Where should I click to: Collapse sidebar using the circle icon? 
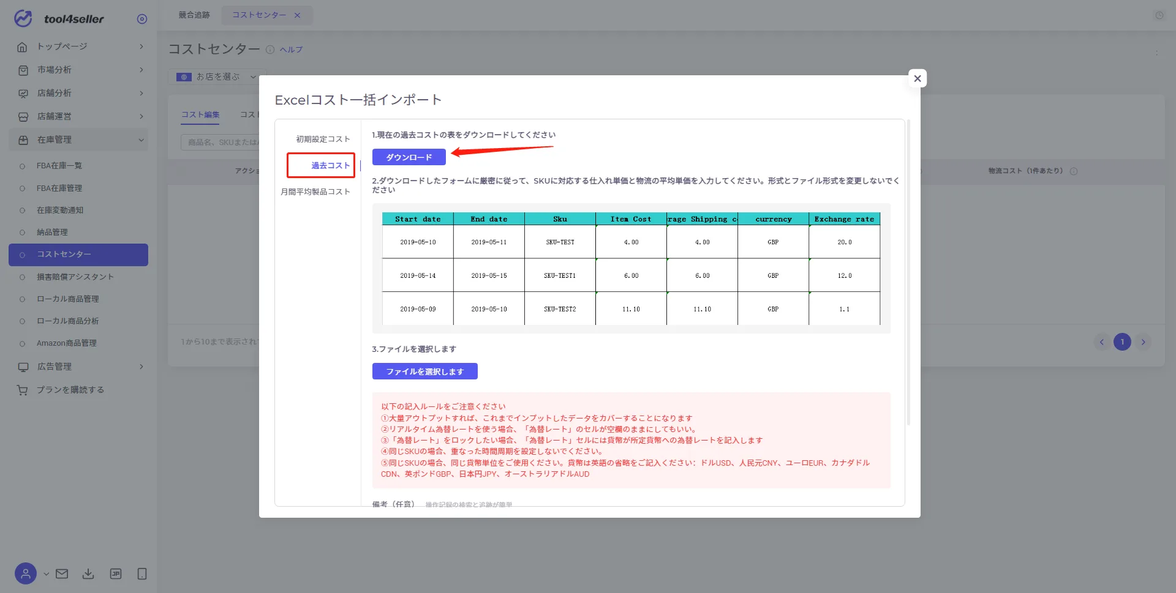click(142, 19)
